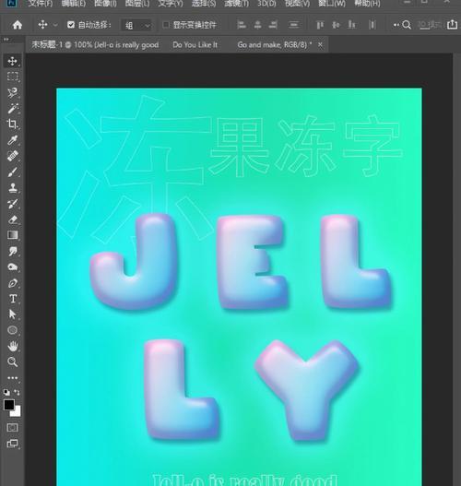Open the 滤镜(T) menu
This screenshot has width=461, height=486.
(x=237, y=4)
